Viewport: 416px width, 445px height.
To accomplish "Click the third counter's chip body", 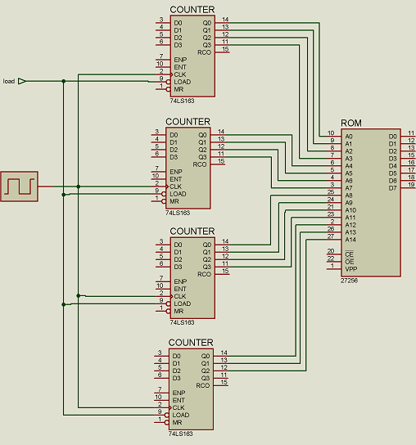I will tap(192, 278).
